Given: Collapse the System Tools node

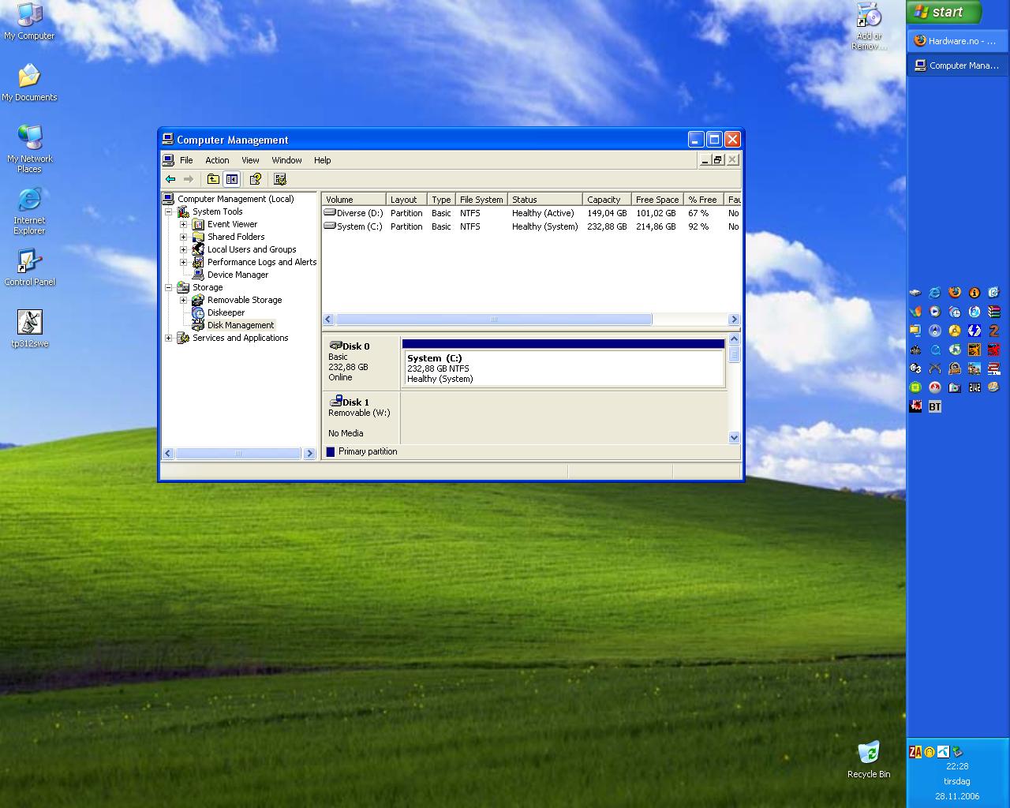Looking at the screenshot, I should tap(169, 211).
